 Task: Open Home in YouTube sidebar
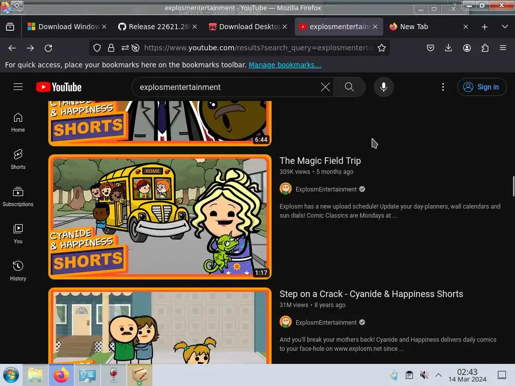point(18,123)
